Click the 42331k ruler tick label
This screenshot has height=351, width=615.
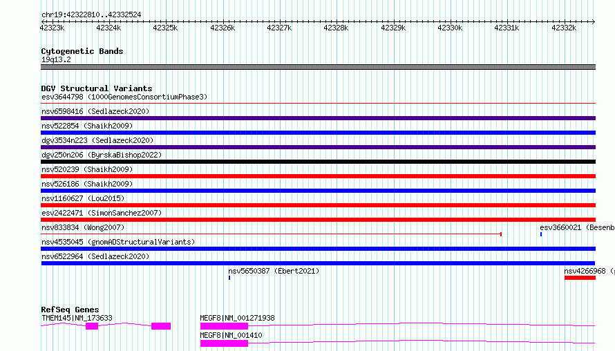(507, 28)
